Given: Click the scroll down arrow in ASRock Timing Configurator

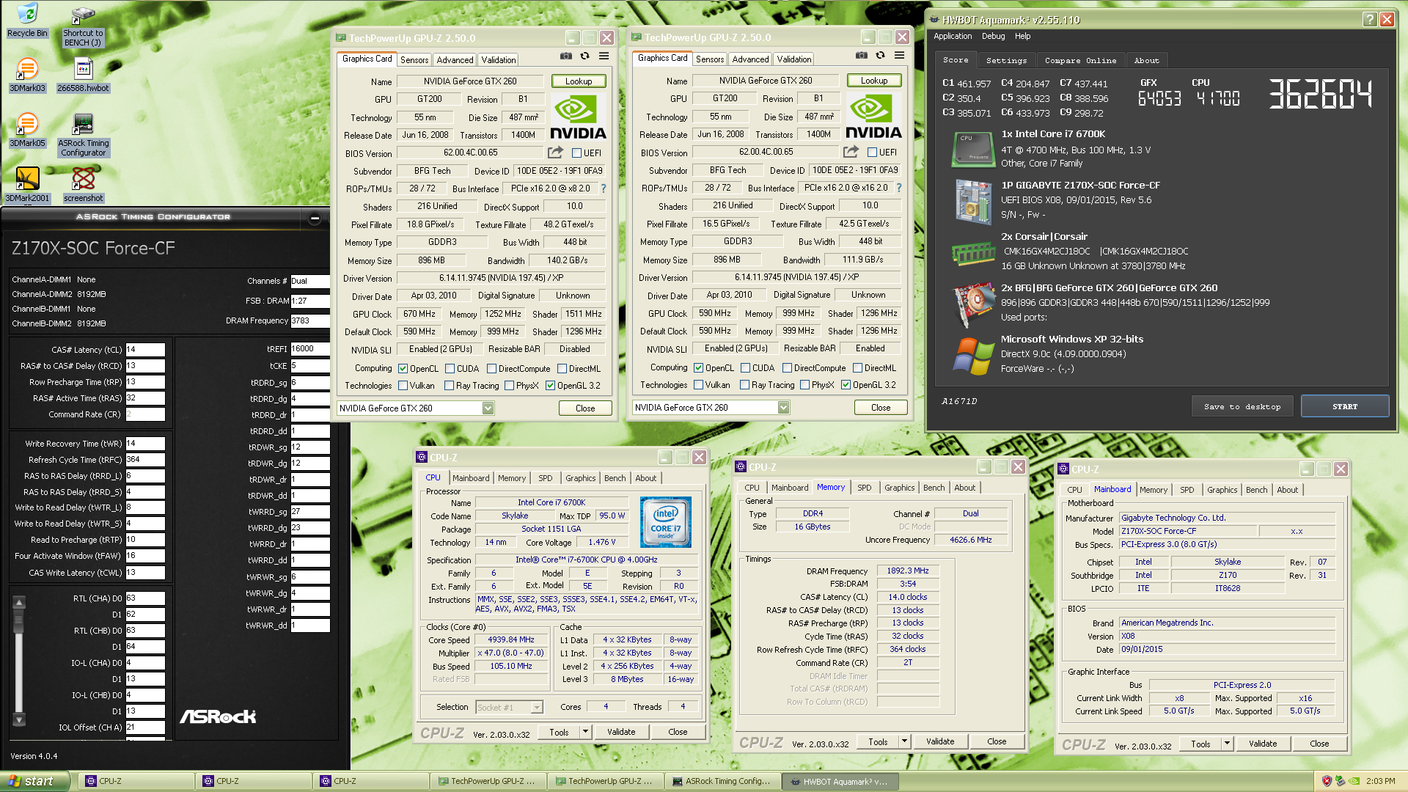Looking at the screenshot, I should 19,720.
